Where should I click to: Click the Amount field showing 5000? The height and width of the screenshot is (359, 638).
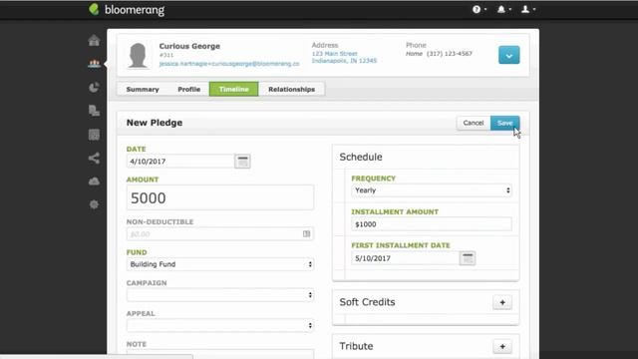220,197
